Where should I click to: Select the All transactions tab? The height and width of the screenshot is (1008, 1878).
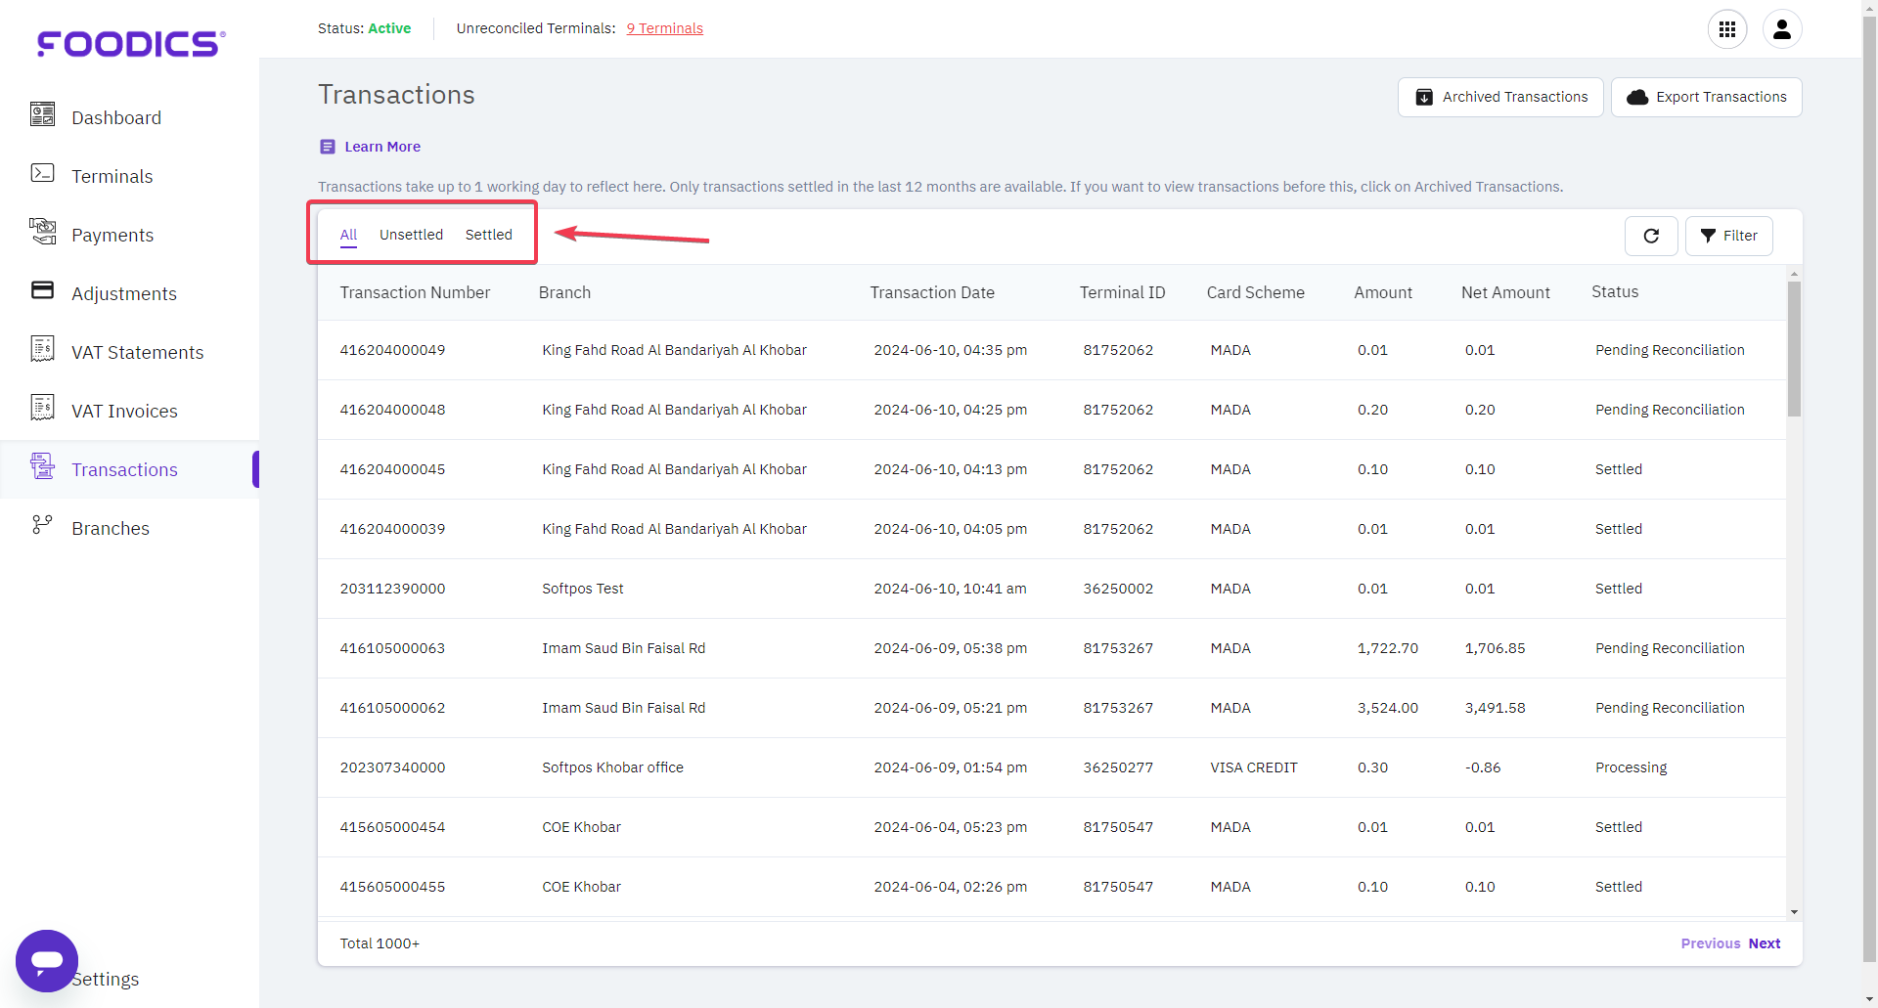(348, 235)
